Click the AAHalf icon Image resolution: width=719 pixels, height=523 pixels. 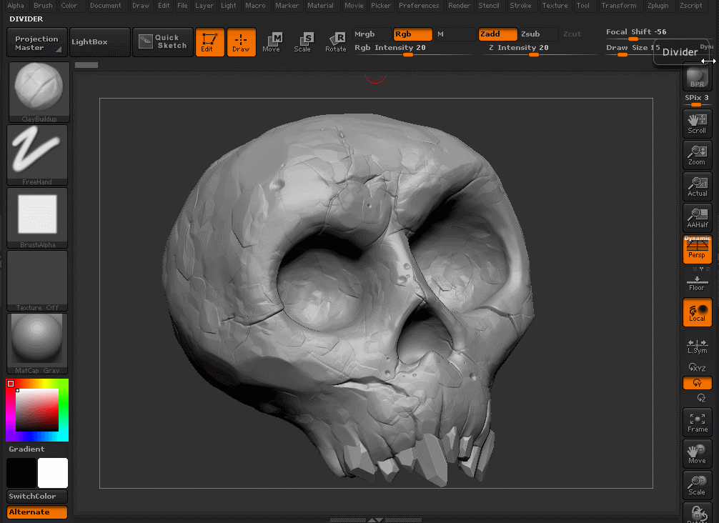(697, 218)
